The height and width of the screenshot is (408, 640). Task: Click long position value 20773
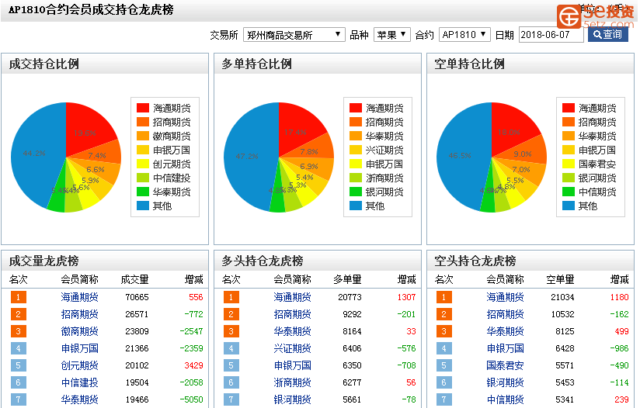(350, 297)
